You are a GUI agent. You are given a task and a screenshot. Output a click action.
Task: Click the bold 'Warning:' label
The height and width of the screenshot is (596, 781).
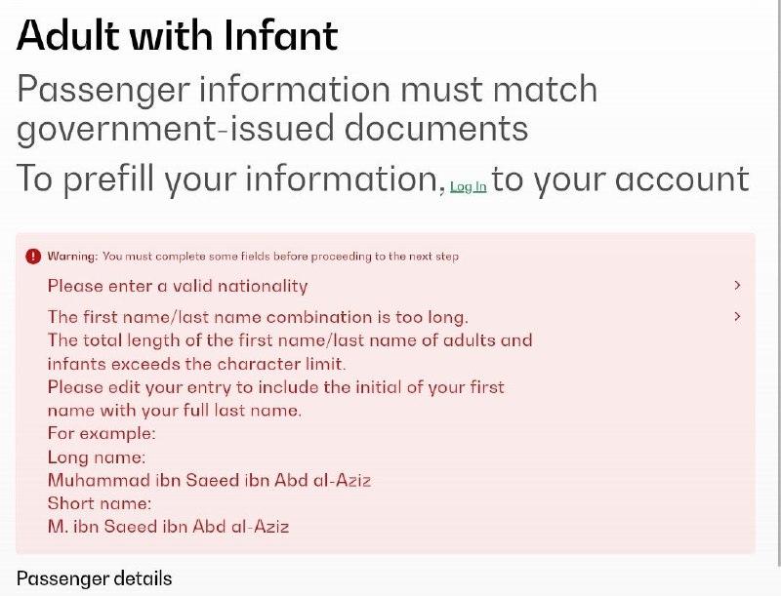72,257
